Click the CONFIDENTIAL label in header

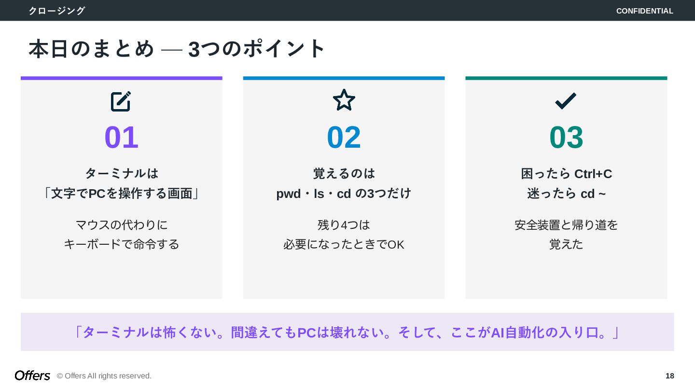point(645,11)
